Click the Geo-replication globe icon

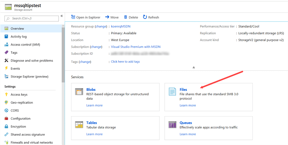click(x=6, y=102)
